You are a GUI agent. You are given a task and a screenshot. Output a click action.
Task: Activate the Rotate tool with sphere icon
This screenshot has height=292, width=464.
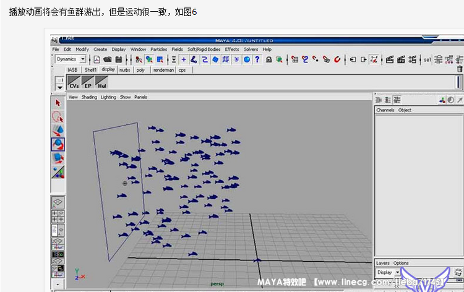tap(58, 144)
